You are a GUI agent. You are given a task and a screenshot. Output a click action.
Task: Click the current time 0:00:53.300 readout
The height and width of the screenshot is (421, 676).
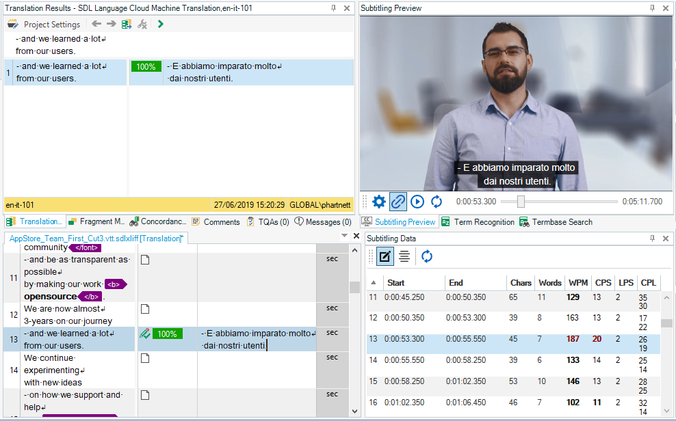pyautogui.click(x=476, y=202)
